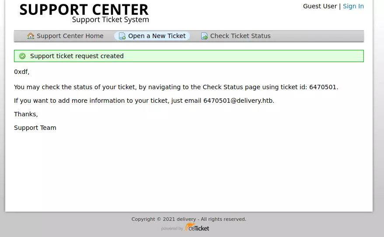Click the 6470501@delivery.htb email address

pyautogui.click(x=238, y=101)
